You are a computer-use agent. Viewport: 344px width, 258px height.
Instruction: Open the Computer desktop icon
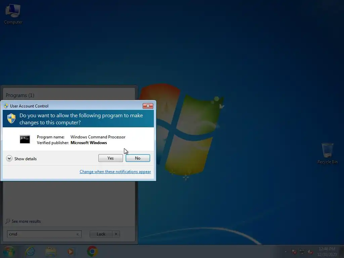(x=13, y=14)
